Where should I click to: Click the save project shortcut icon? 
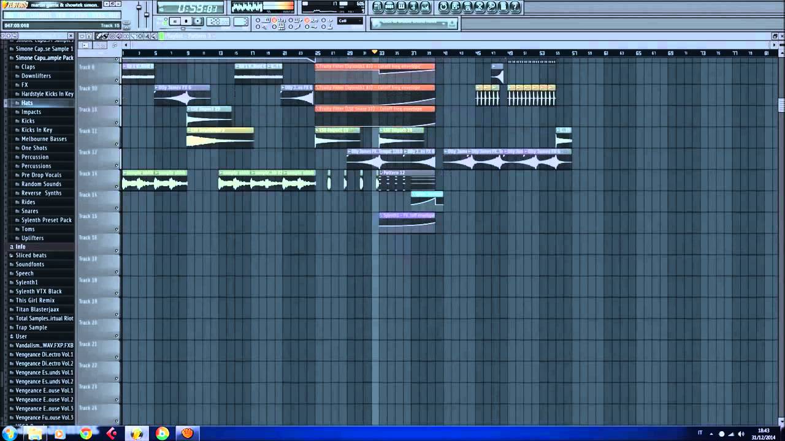455,7
